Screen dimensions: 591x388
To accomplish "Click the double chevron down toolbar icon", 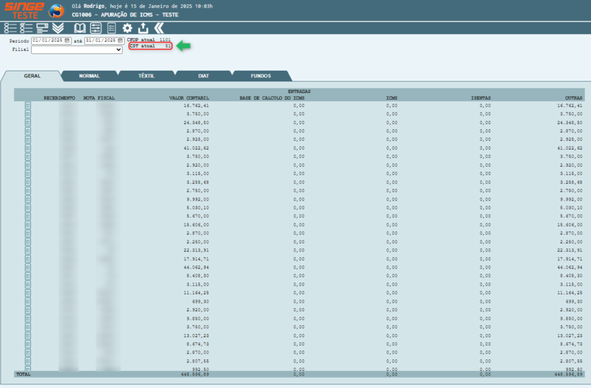I will (58, 28).
